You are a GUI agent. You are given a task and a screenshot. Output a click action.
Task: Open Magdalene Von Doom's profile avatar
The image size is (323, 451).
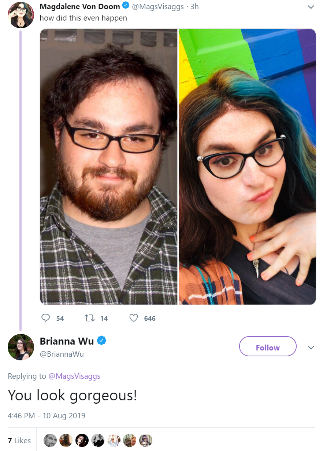coord(21,15)
